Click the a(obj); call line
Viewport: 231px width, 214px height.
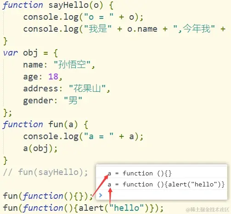[40, 148]
